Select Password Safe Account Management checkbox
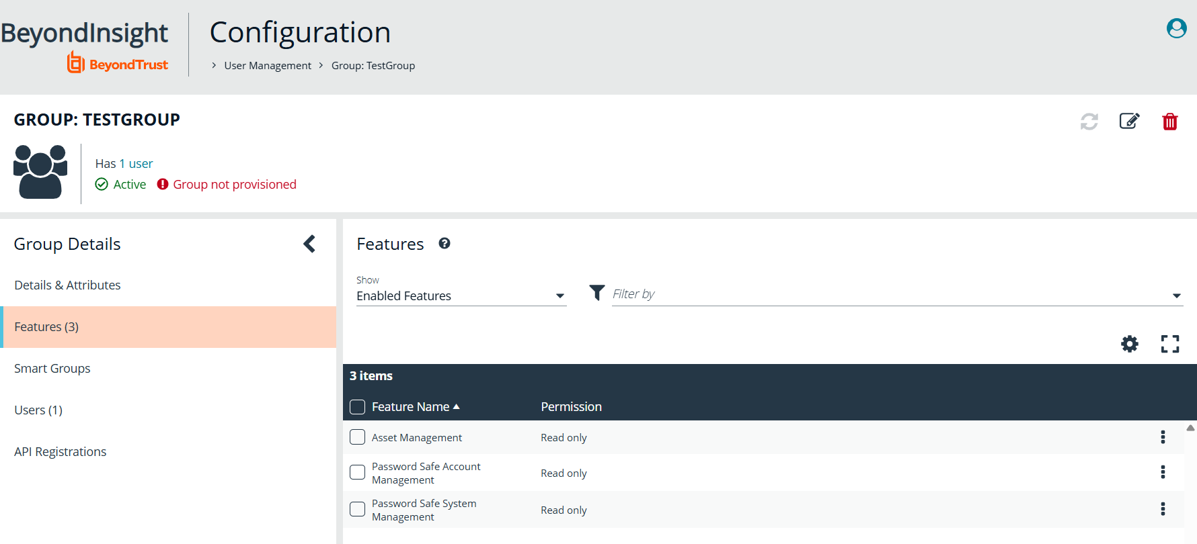This screenshot has width=1197, height=544. pyautogui.click(x=358, y=473)
